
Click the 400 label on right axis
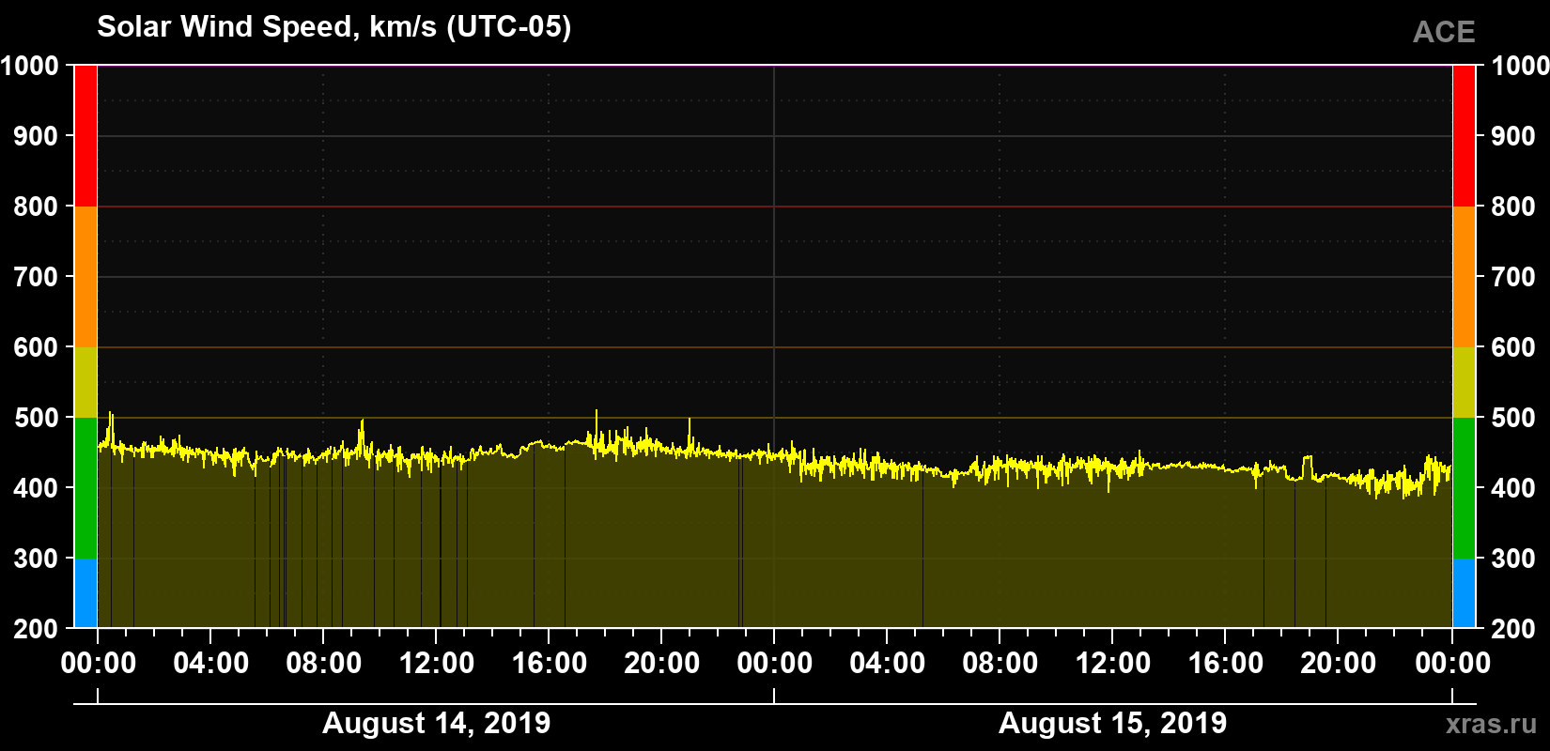(1514, 488)
